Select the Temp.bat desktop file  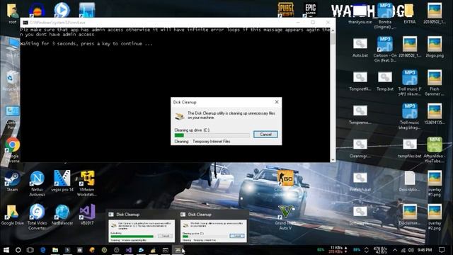(385, 81)
